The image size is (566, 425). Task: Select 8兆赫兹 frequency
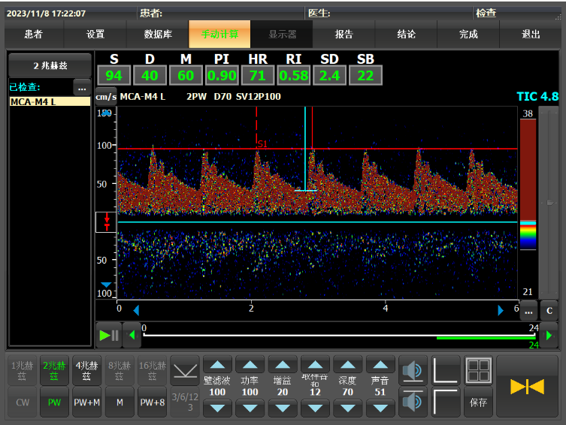[x=120, y=371]
